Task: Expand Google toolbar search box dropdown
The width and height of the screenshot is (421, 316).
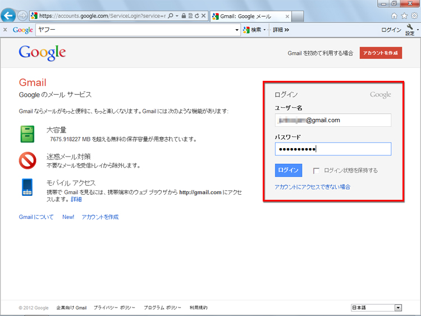Action: tap(237, 30)
